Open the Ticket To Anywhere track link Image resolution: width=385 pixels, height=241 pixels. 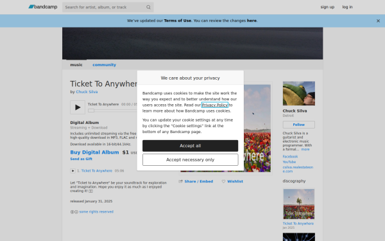click(97, 171)
